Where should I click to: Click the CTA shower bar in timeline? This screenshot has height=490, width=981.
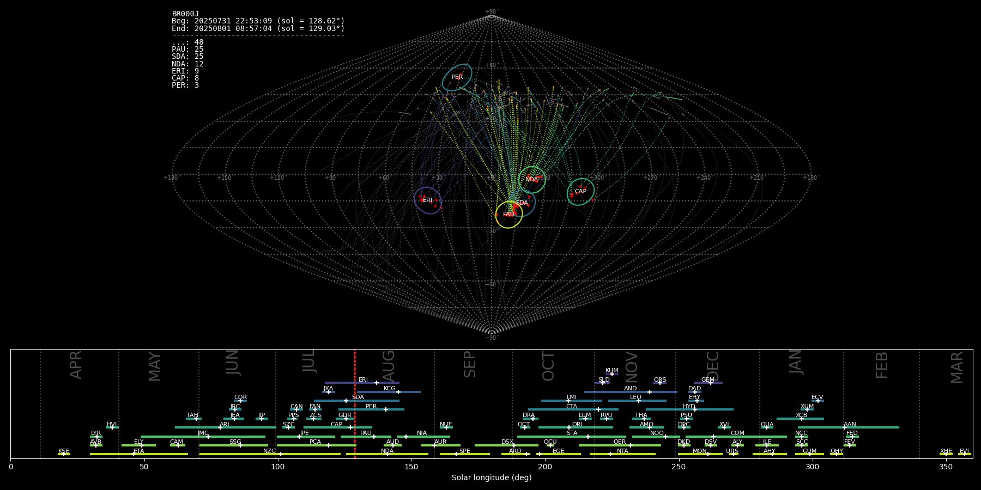(x=573, y=409)
